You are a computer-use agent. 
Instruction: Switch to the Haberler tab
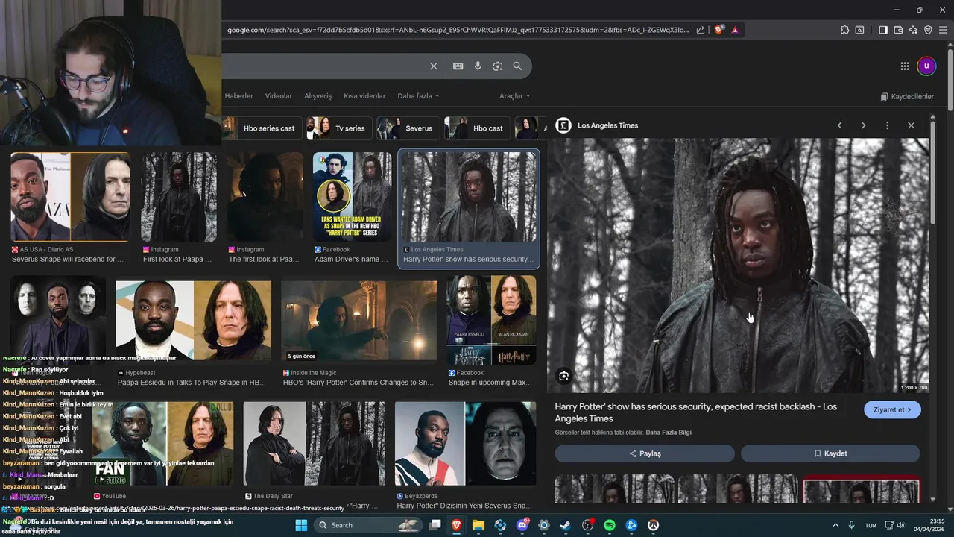(239, 96)
